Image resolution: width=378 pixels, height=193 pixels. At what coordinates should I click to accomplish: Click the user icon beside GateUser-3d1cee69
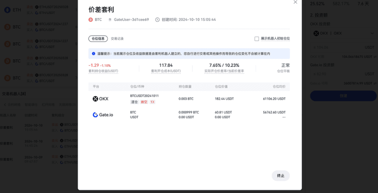110,19
